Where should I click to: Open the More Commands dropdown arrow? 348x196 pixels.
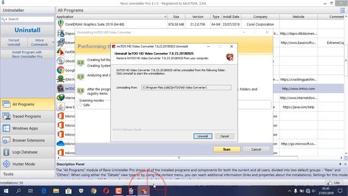[53, 42]
